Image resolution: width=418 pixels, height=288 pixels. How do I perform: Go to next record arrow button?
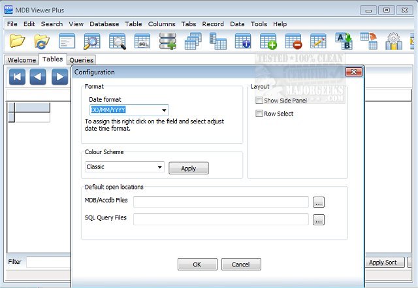click(x=59, y=77)
